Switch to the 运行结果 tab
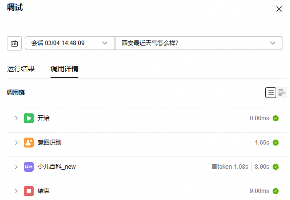Image resolution: width=290 pixels, height=200 pixels. click(x=21, y=69)
